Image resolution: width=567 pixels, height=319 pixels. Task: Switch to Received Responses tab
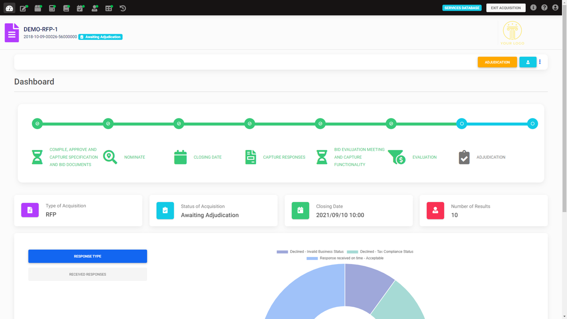88,274
